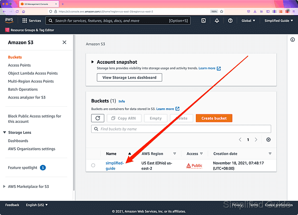The width and height of the screenshot is (298, 215).
Task: Click the Copy ARN button
Action: 124,118
